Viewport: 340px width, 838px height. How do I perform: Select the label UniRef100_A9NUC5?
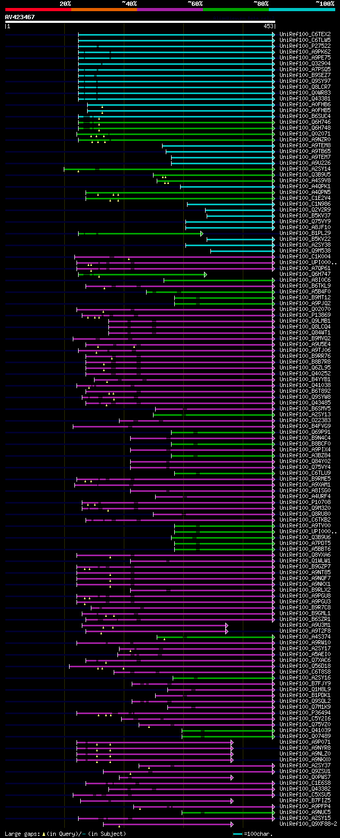tap(305, 812)
